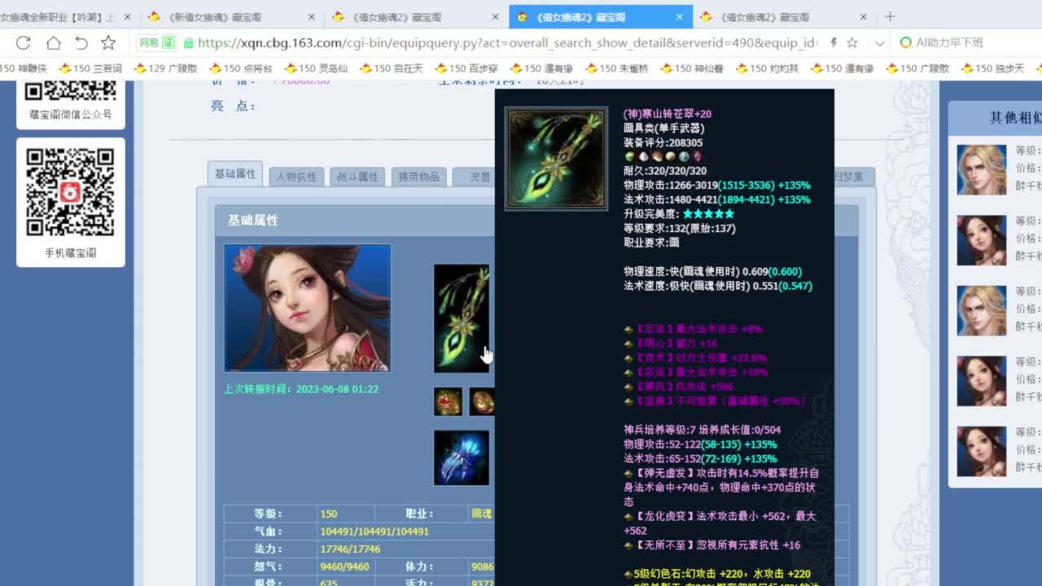Viewport: 1042px width, 586px height.
Task: Go to browser home page icon
Action: click(x=53, y=42)
